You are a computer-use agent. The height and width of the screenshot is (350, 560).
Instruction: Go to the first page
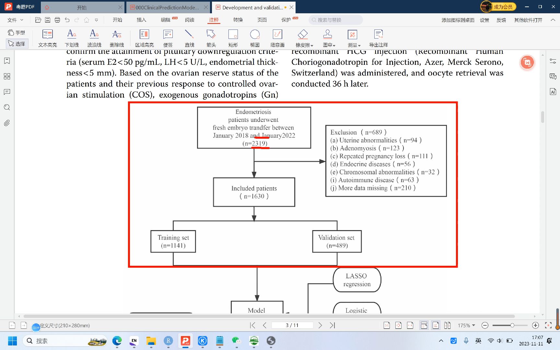[253, 325]
